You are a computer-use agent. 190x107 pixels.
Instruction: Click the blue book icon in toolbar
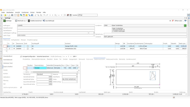pyautogui.click(x=32, y=15)
